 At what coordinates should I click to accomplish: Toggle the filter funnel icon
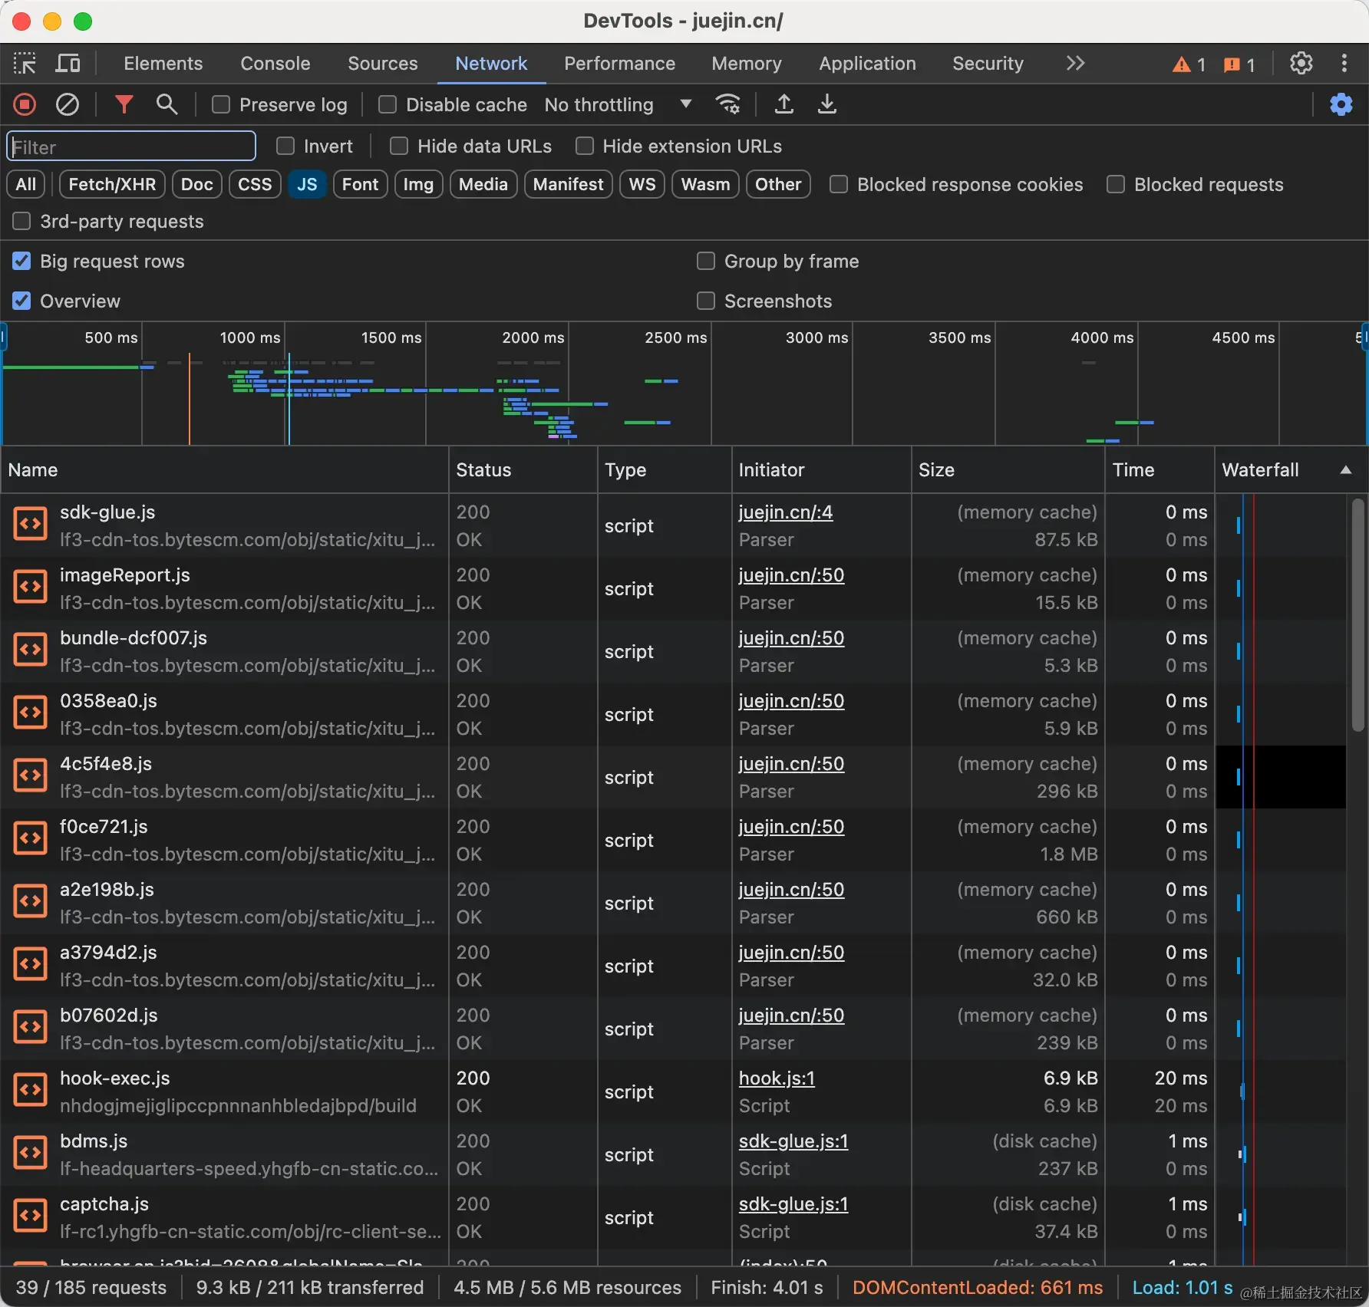point(124,104)
